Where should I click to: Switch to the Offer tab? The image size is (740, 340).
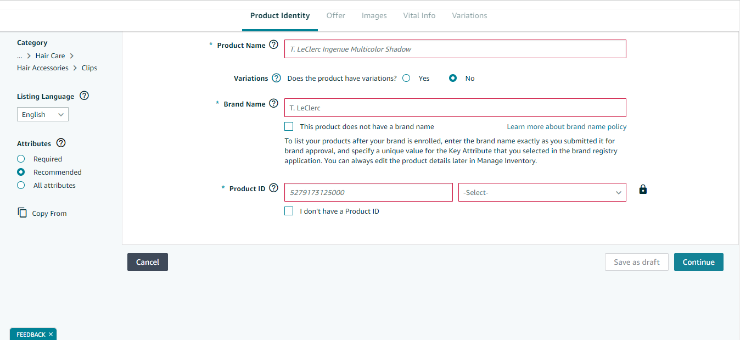pos(336,15)
